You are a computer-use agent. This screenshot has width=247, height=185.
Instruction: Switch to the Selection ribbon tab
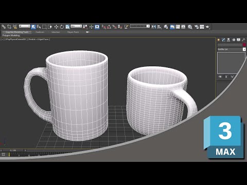[56, 32]
